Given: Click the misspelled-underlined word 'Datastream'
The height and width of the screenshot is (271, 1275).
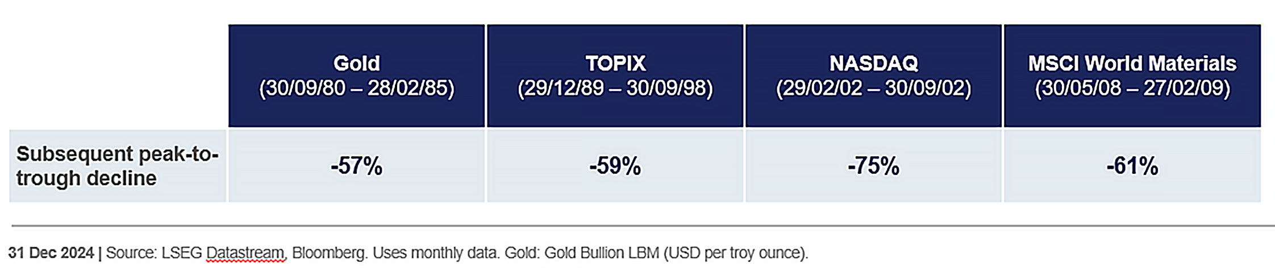Looking at the screenshot, I should click(245, 253).
